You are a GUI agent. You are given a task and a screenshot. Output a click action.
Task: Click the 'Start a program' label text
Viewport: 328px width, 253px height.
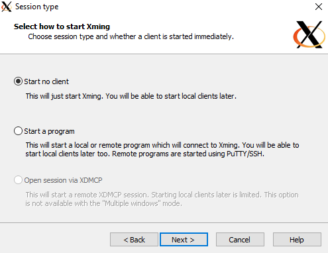49,131
